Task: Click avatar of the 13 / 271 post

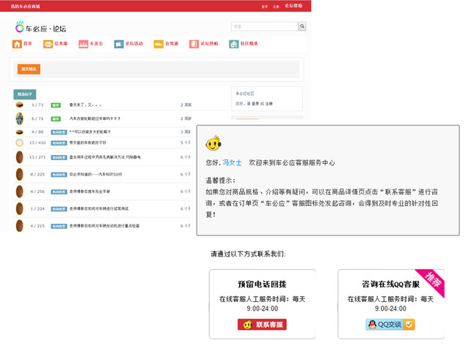Action: (20, 157)
